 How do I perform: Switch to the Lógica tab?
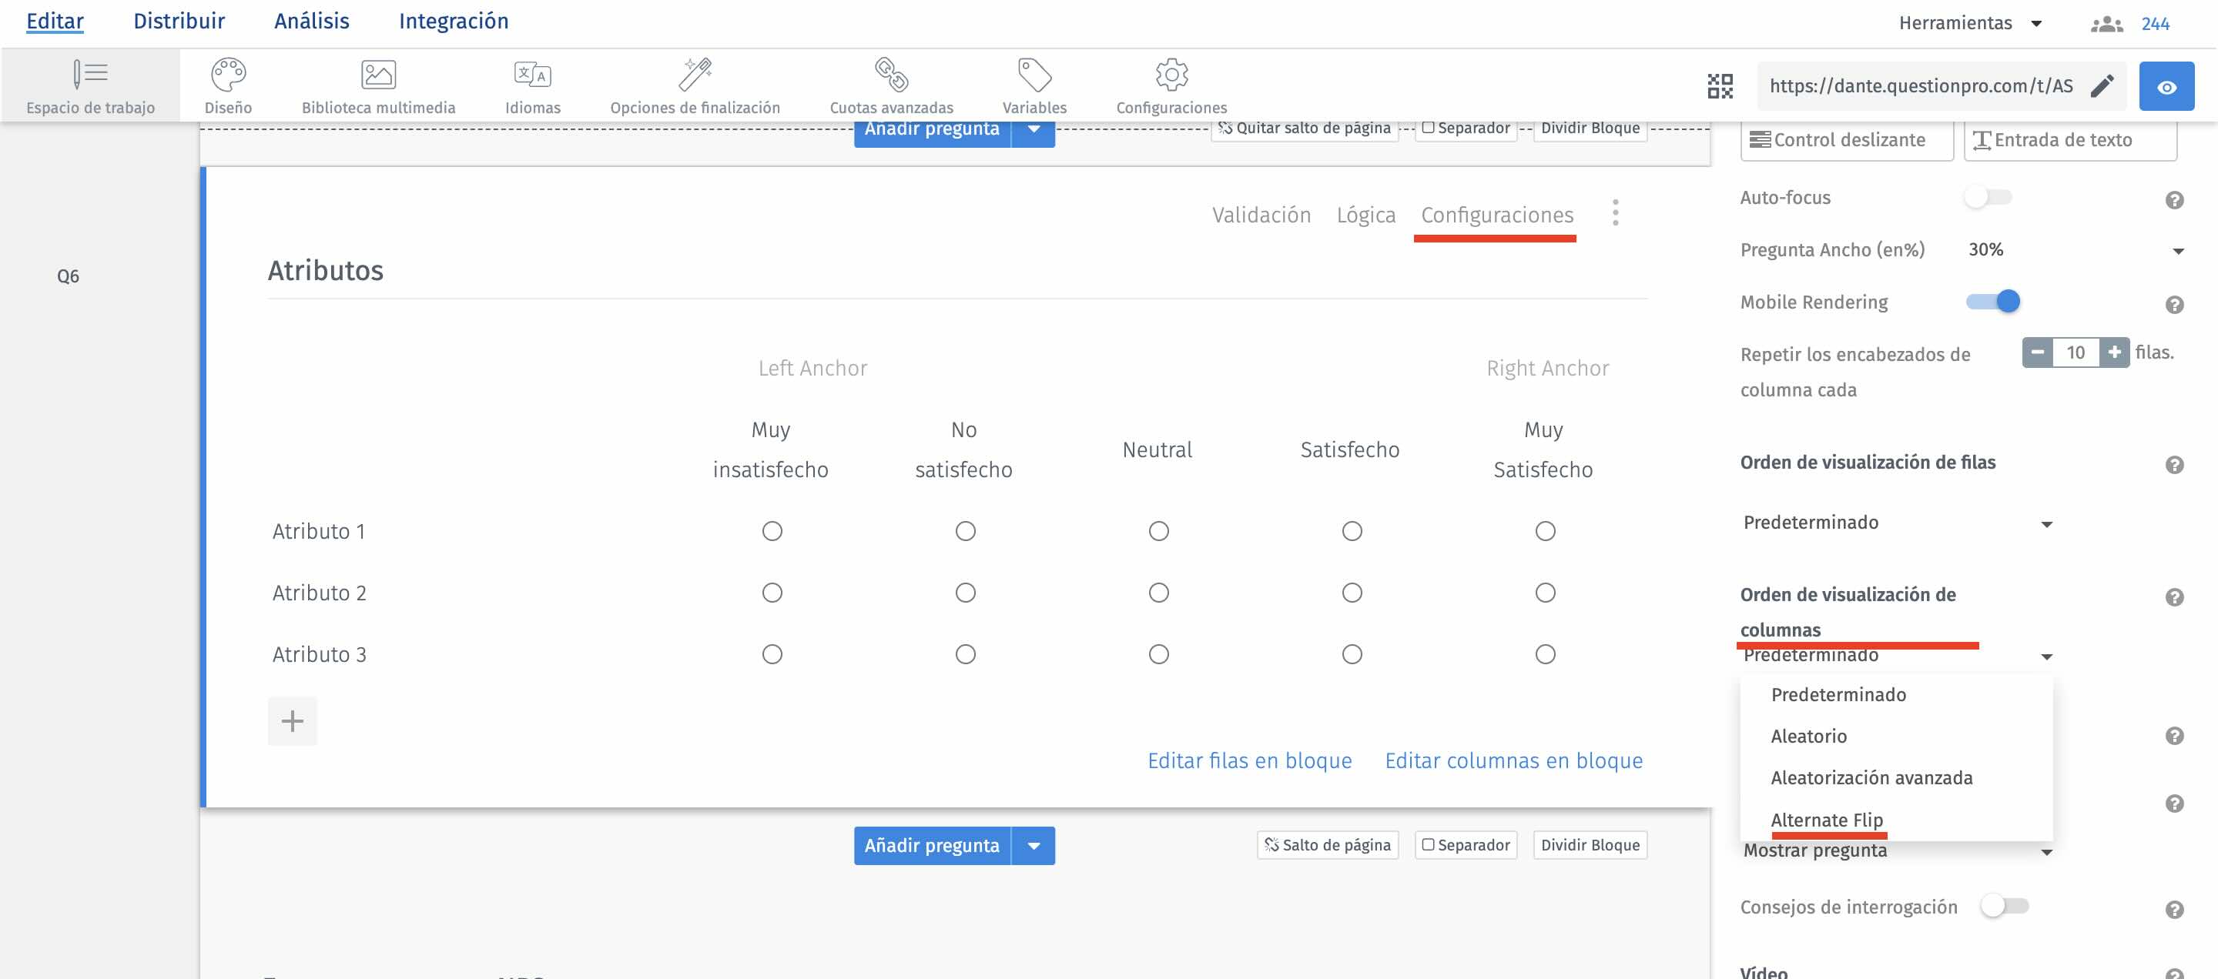pos(1365,215)
